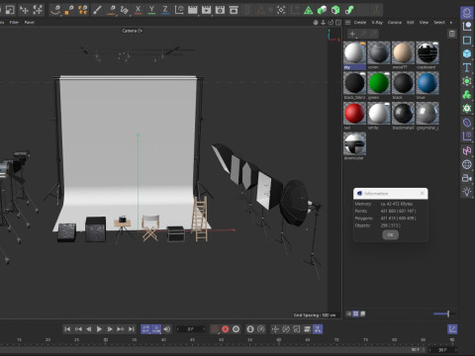Click OK in Information dialog

tap(390, 234)
